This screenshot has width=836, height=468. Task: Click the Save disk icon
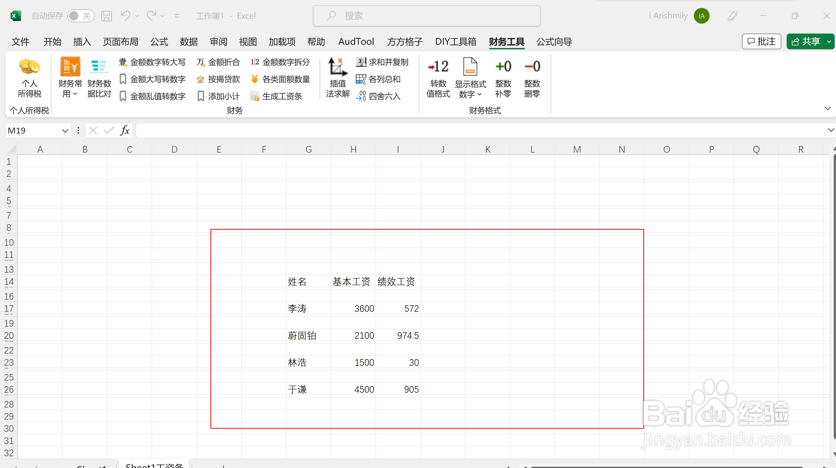click(x=107, y=16)
